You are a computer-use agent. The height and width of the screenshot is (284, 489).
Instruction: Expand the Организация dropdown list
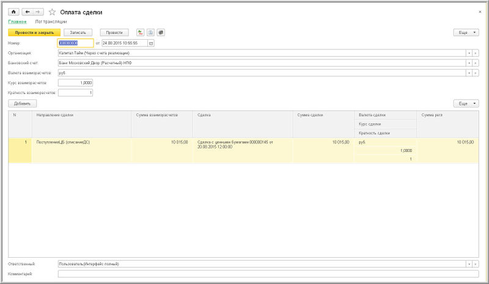[x=469, y=53]
